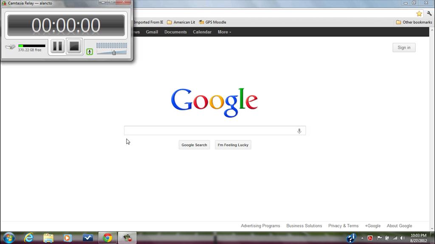Expand the Other bookmarks folder
Screen dimensions: 435x244
[414, 22]
